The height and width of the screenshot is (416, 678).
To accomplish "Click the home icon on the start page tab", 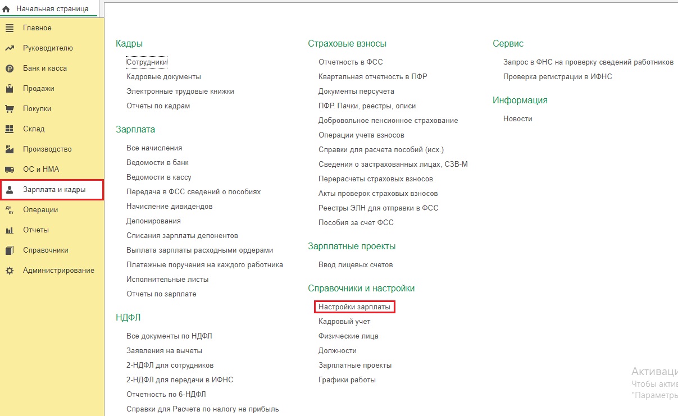I will [x=6, y=9].
